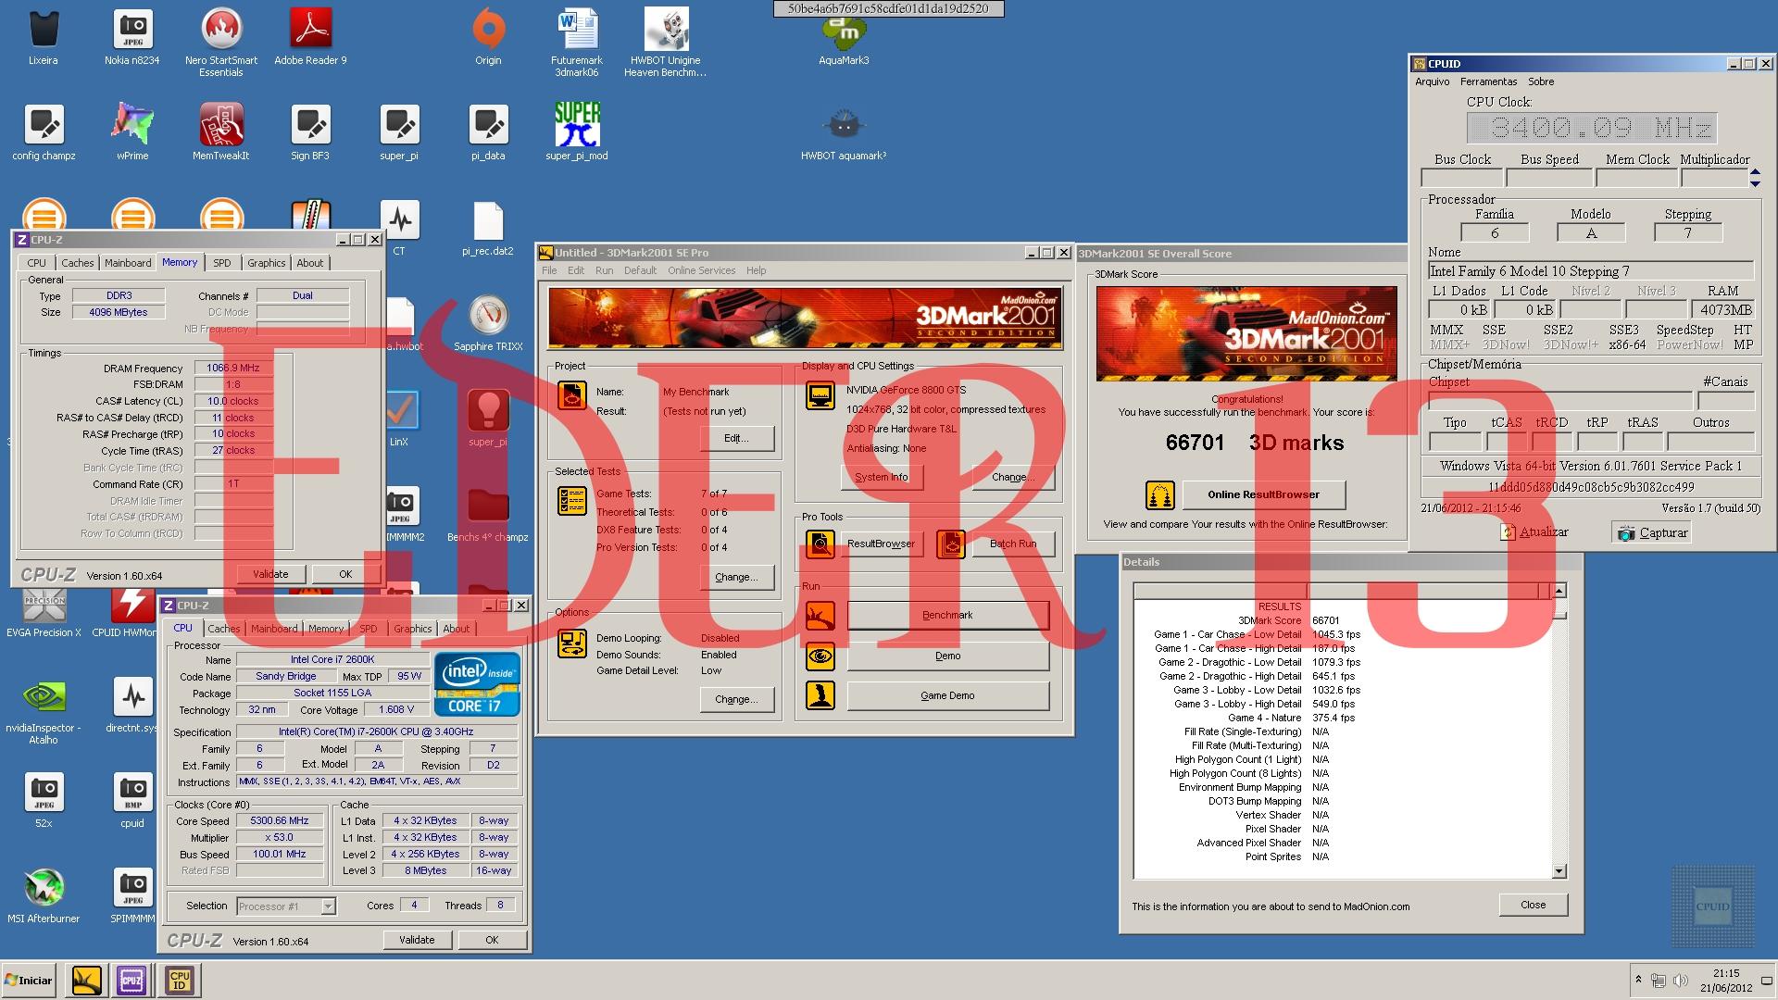The height and width of the screenshot is (1000, 1778).
Task: Open the Nokia n8234 JPEG file
Action: (x=132, y=37)
